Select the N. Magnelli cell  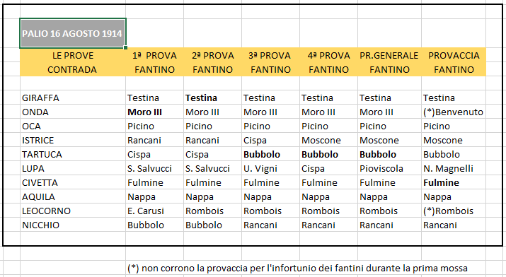click(454, 168)
